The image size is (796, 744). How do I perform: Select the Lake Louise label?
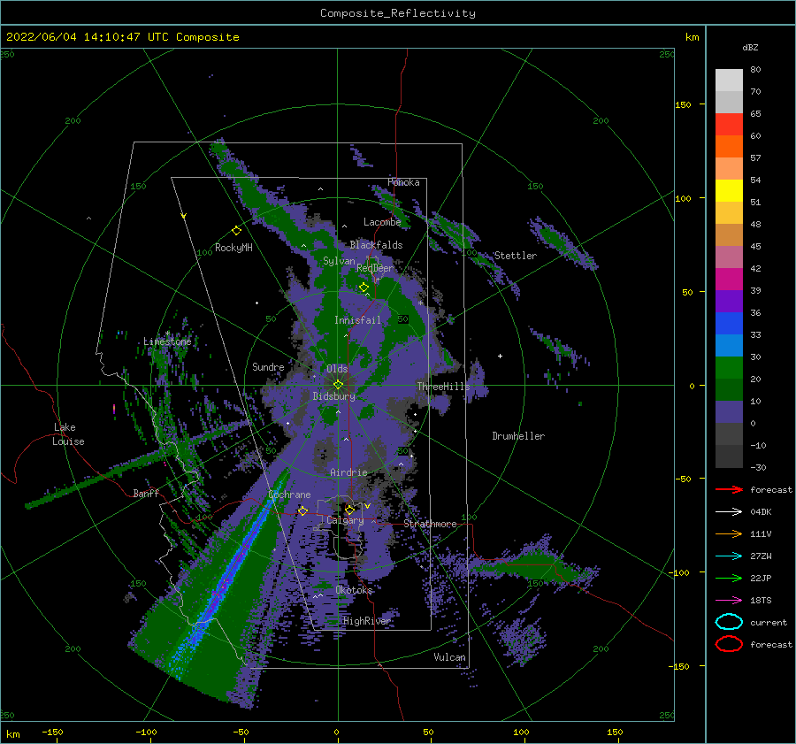coord(68,434)
